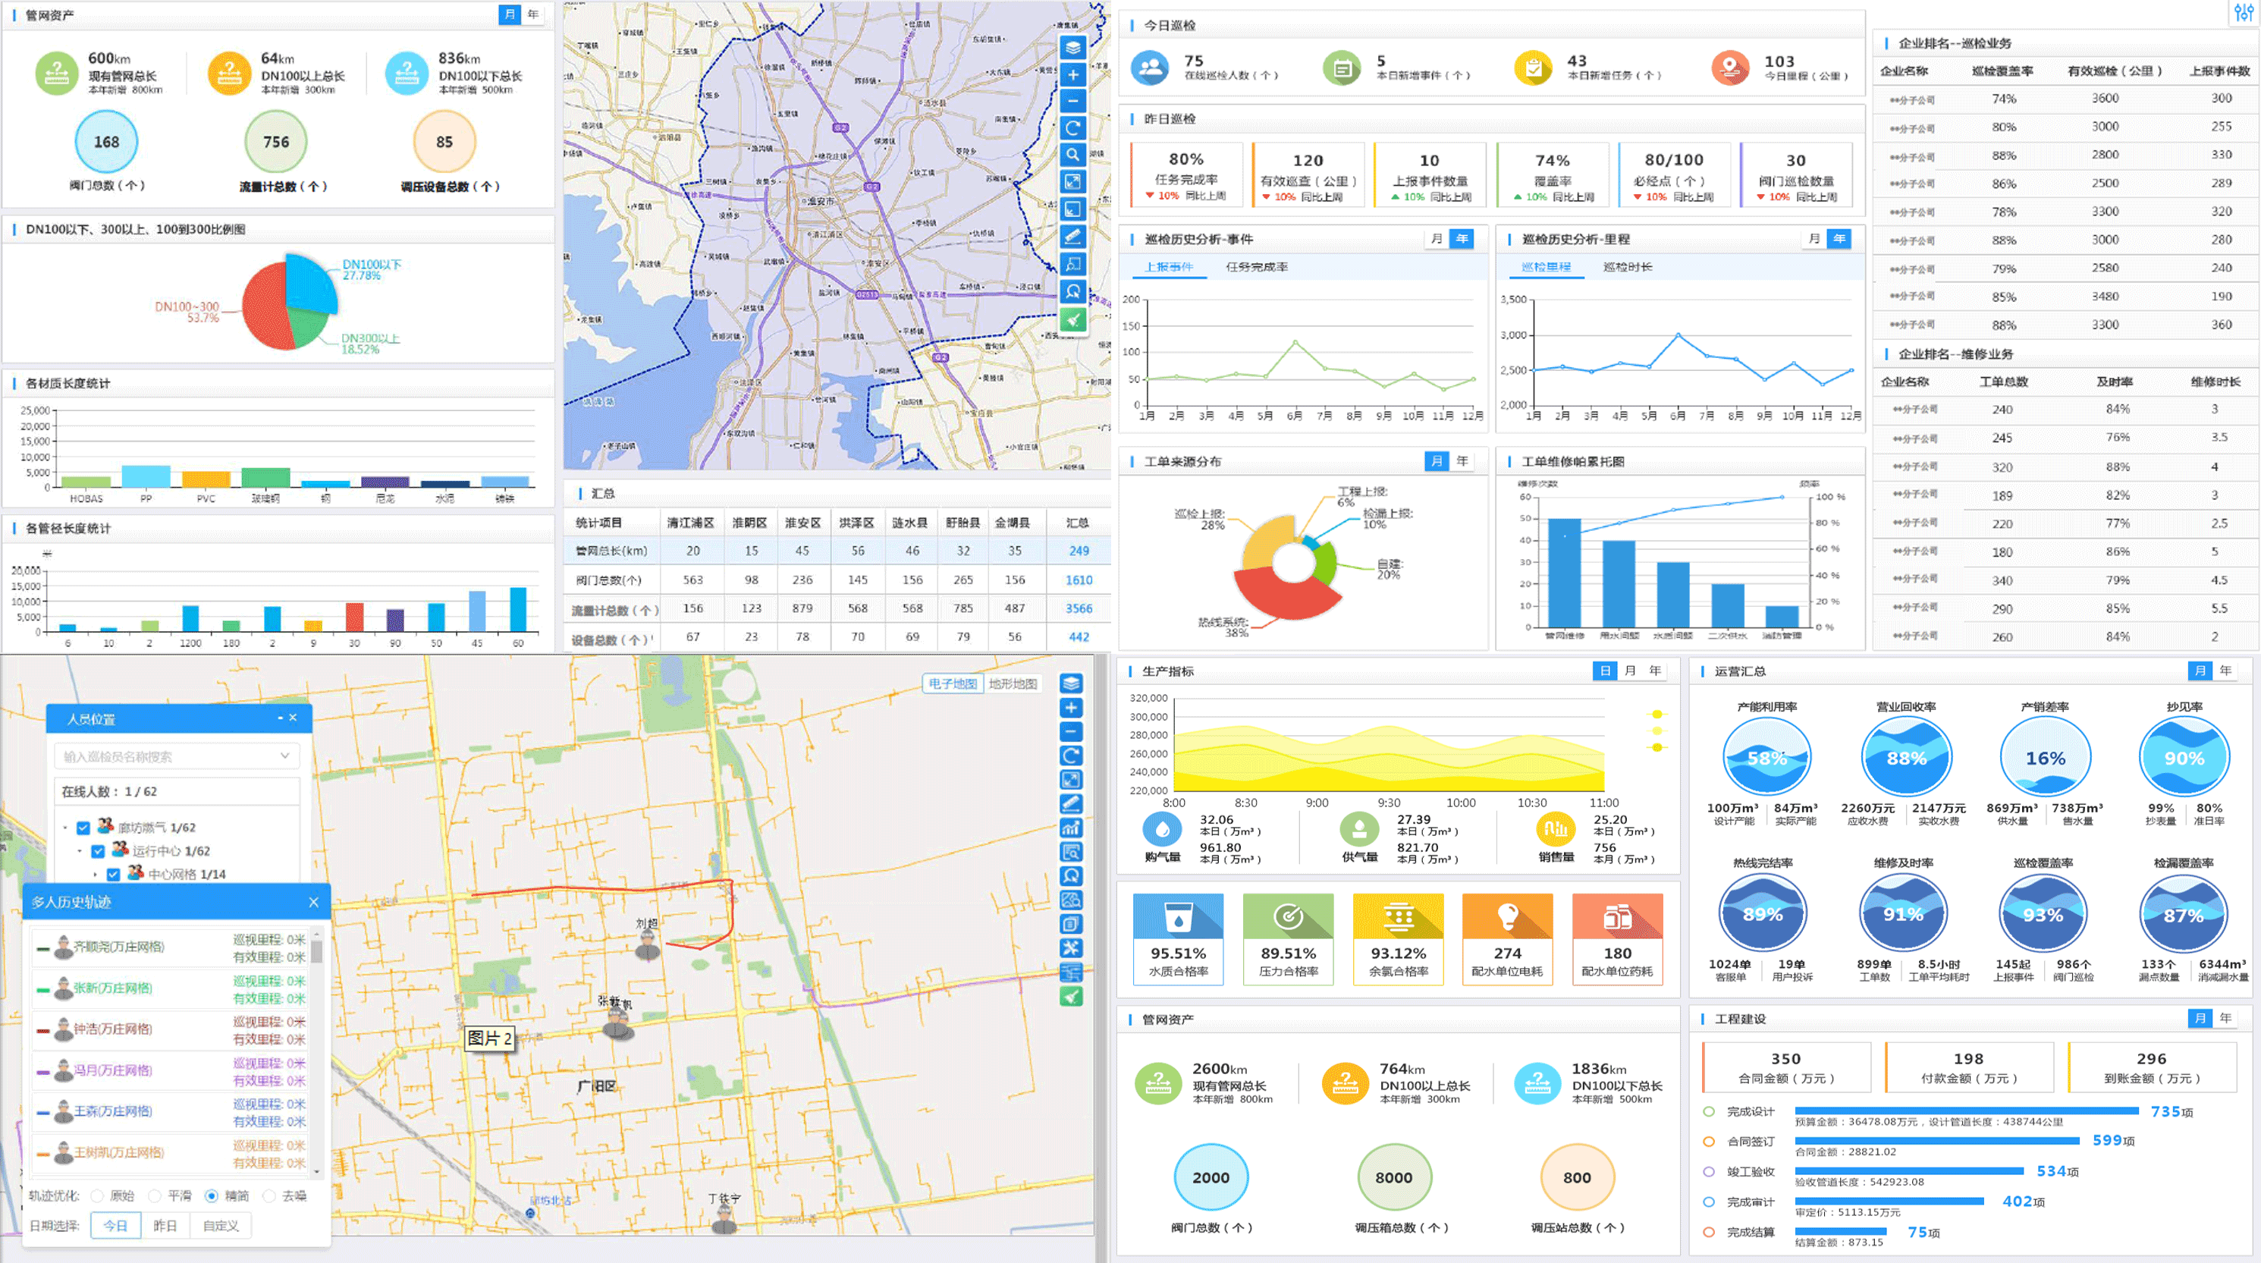Switch to the 任务完成率 tab
The width and height of the screenshot is (2261, 1263).
[1256, 267]
